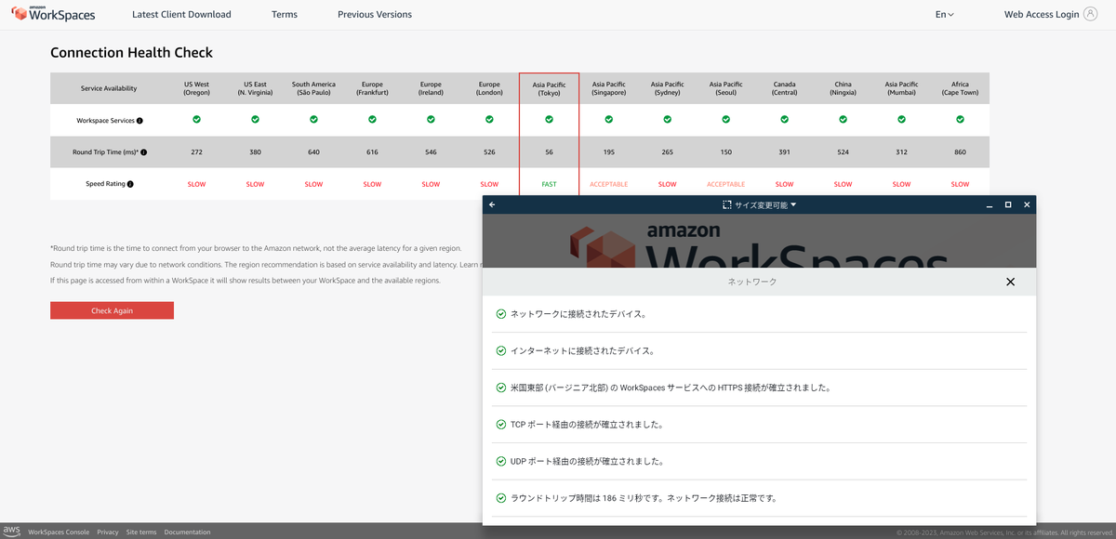Open the WorkSpaces Console footer link
This screenshot has height=539, width=1116.
[59, 532]
